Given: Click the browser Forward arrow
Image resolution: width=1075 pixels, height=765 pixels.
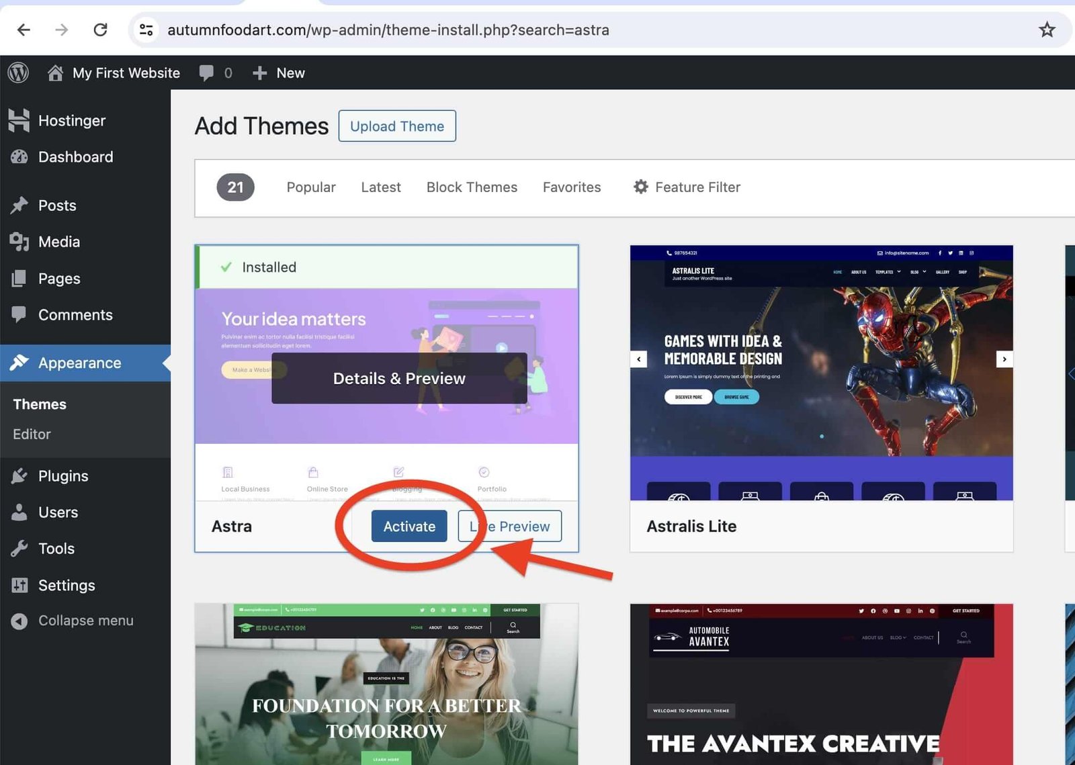Looking at the screenshot, I should point(62,30).
